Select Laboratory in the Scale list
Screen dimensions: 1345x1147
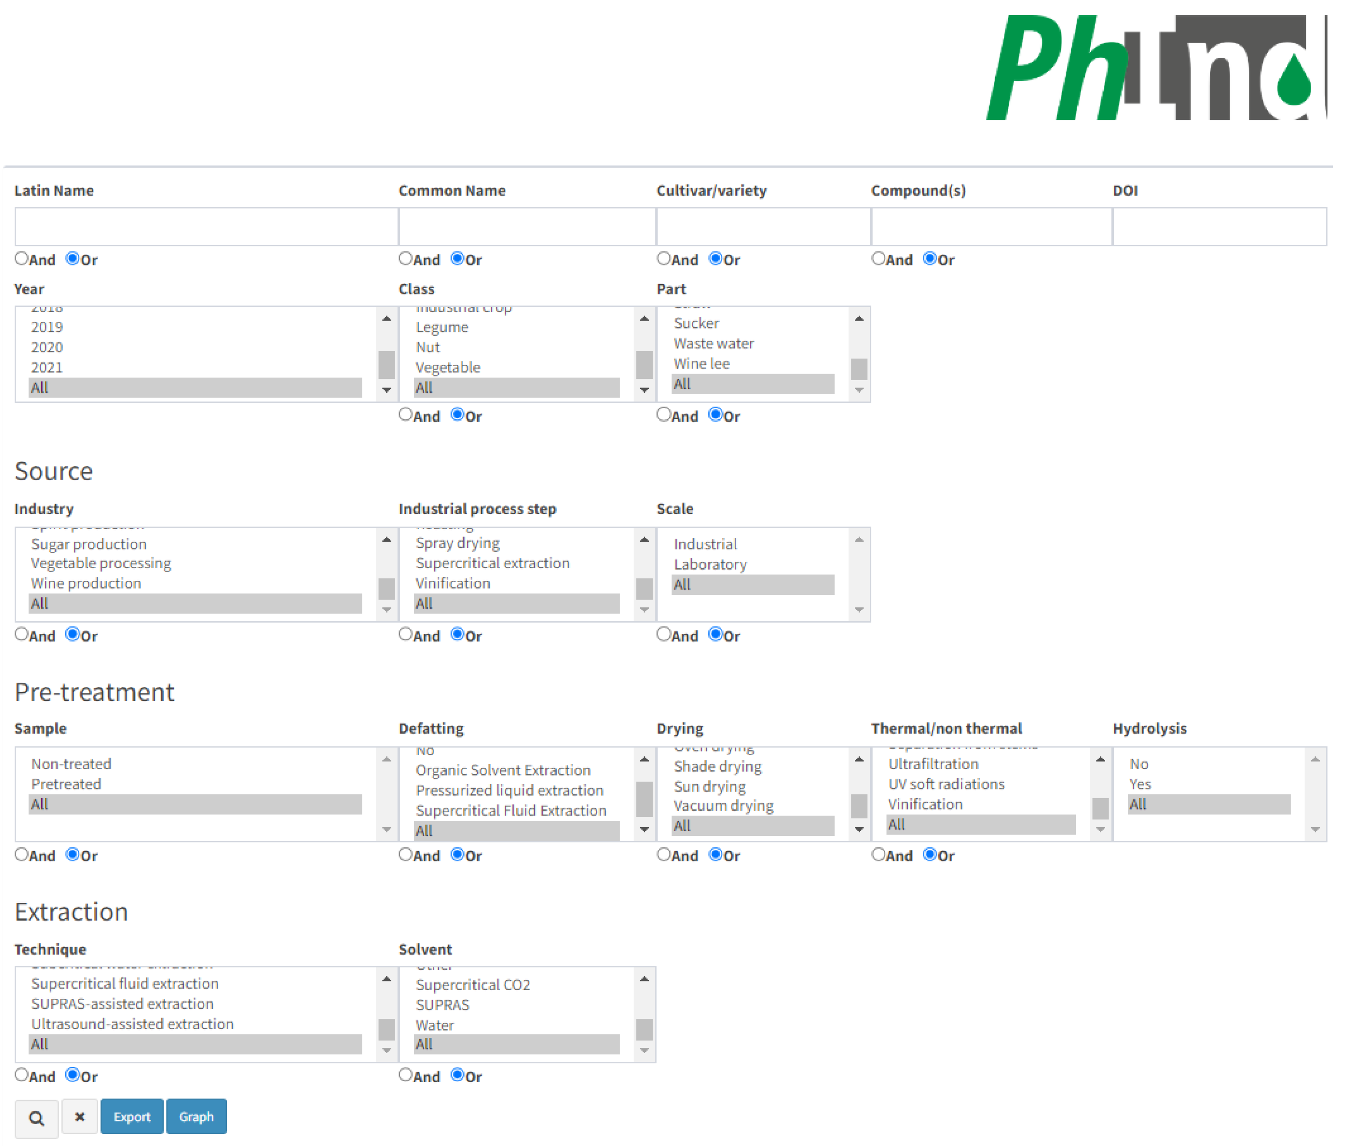(x=710, y=565)
